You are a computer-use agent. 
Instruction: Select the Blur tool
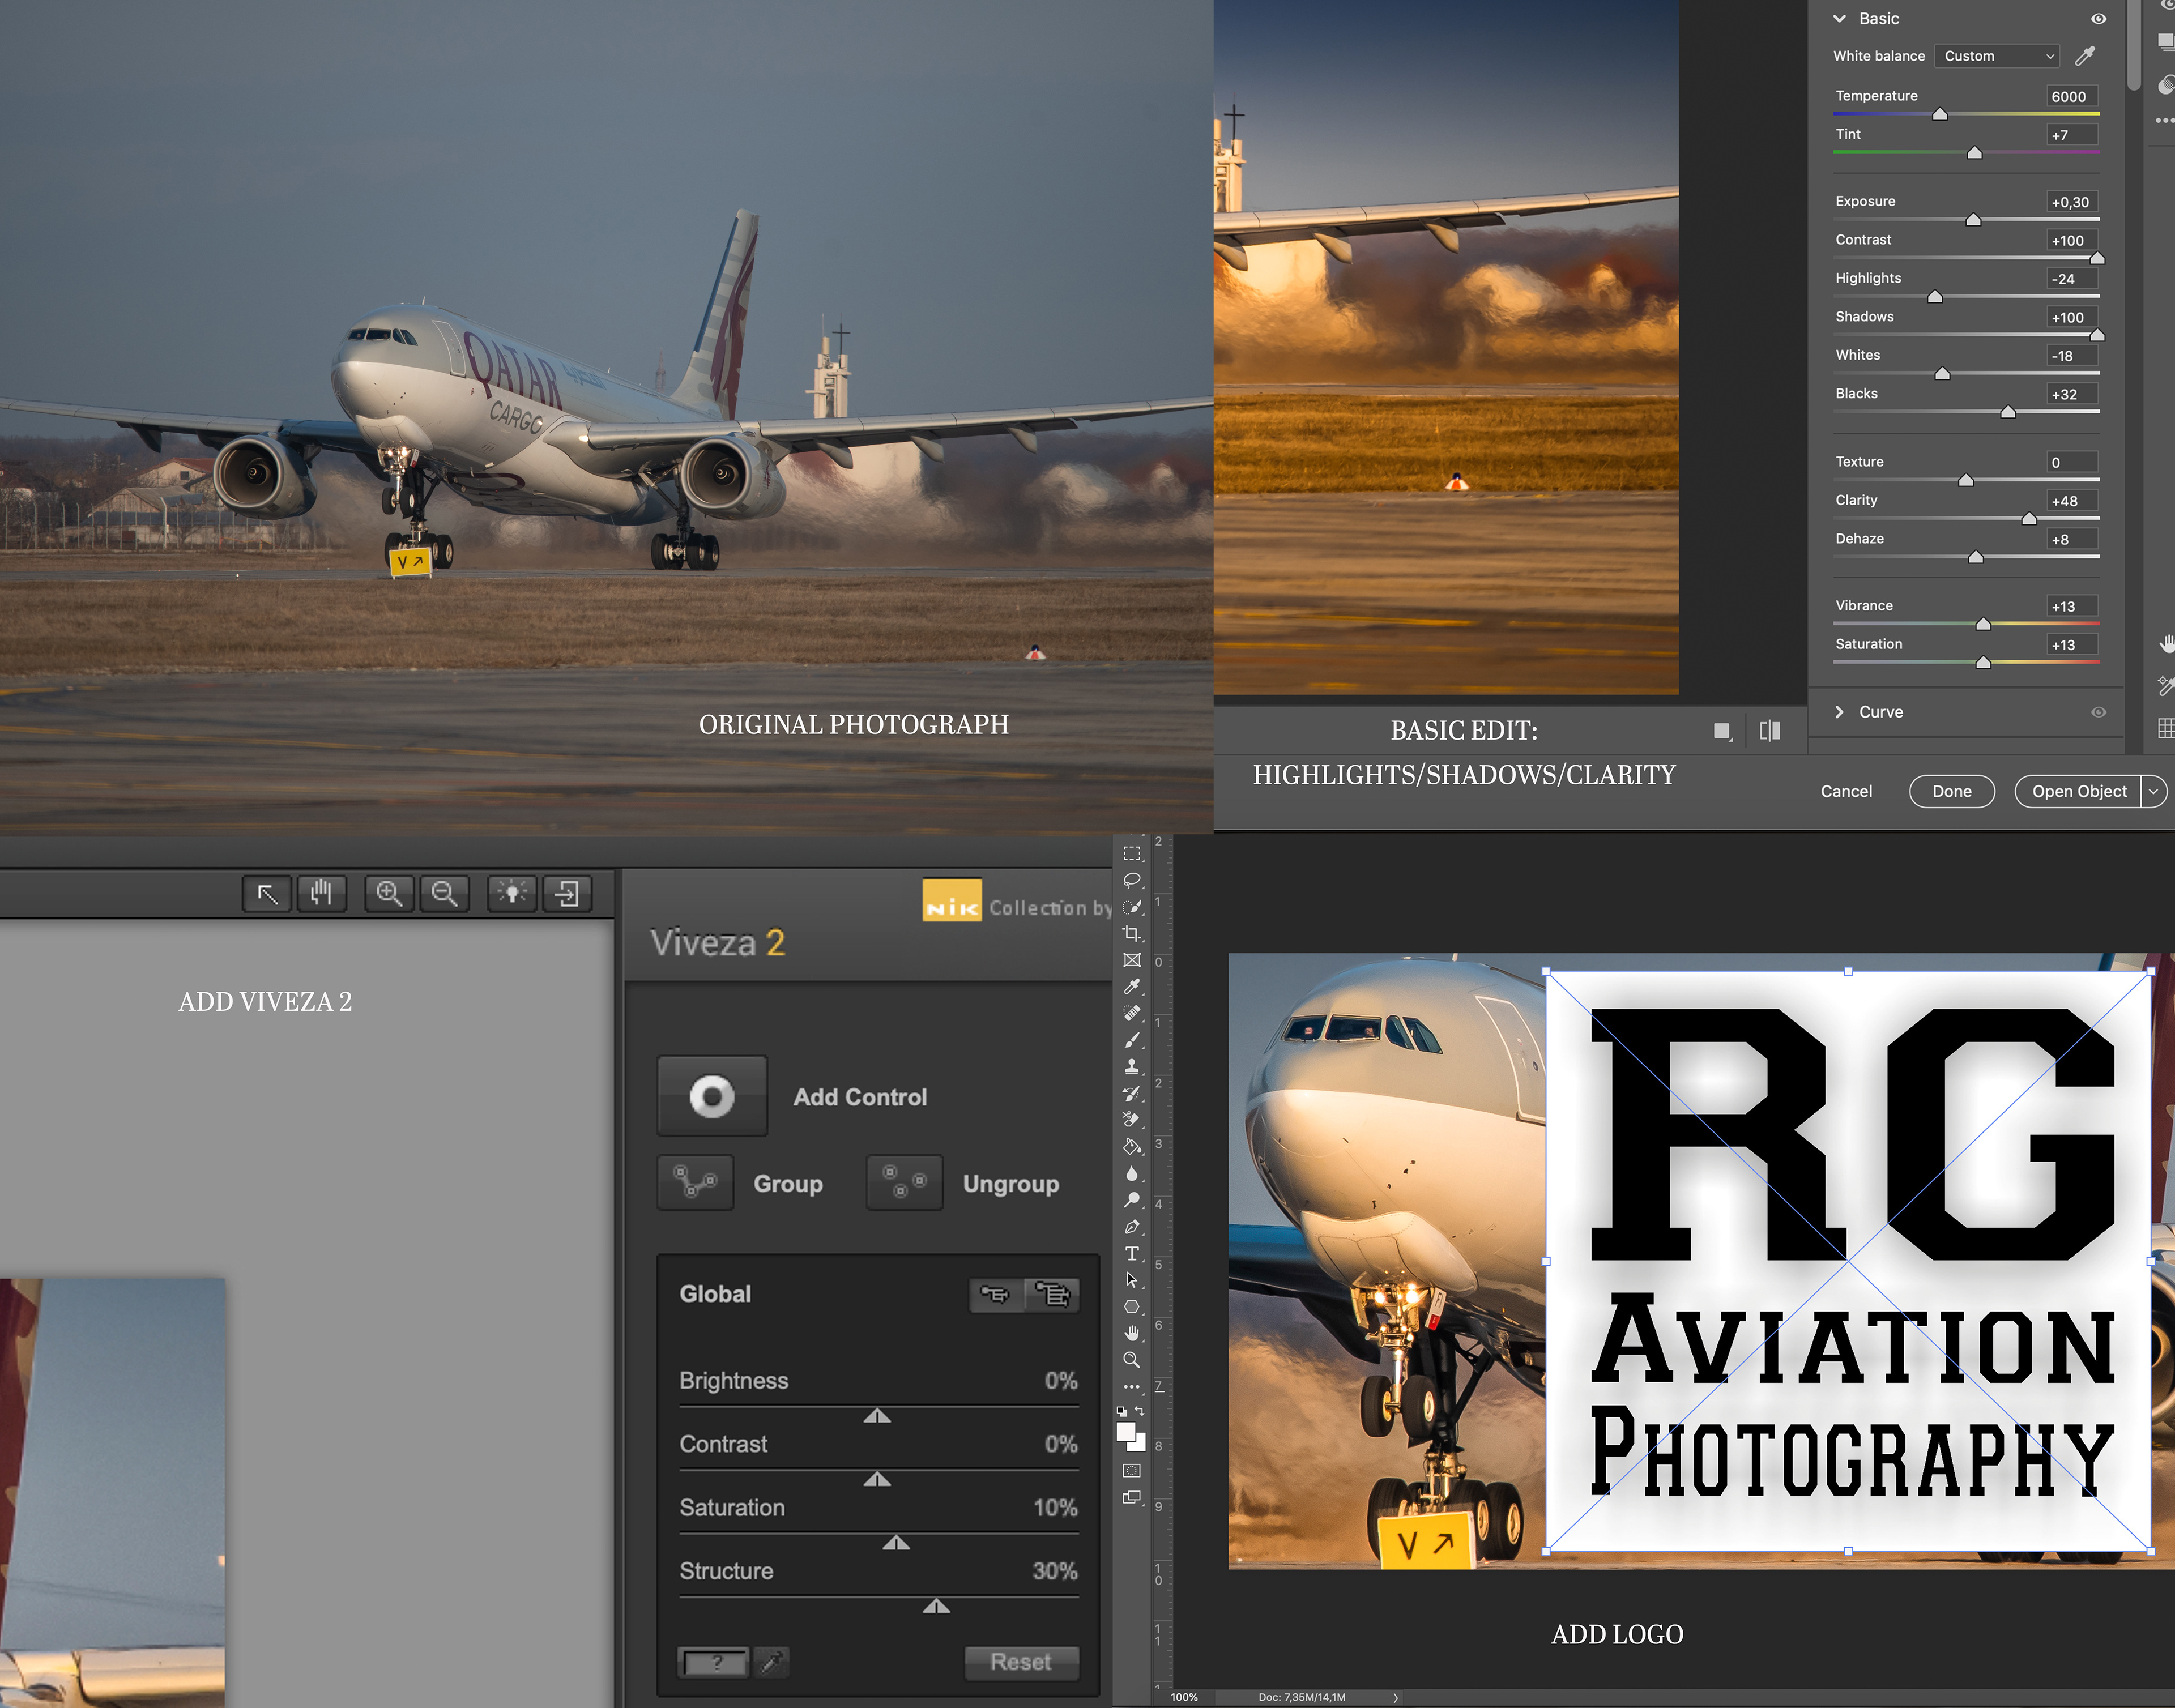1132,1174
